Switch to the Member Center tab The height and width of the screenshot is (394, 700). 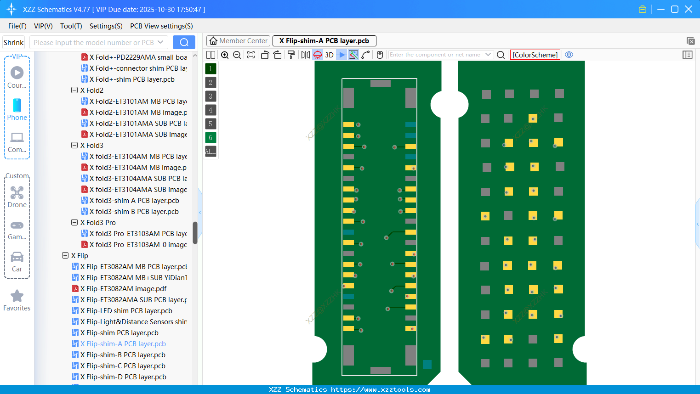(238, 40)
